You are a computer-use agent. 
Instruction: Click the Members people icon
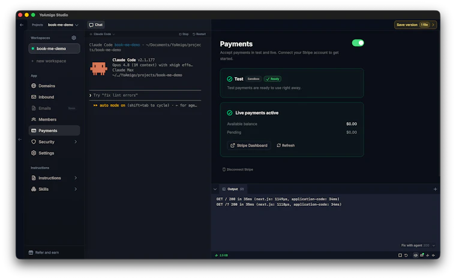(x=34, y=120)
